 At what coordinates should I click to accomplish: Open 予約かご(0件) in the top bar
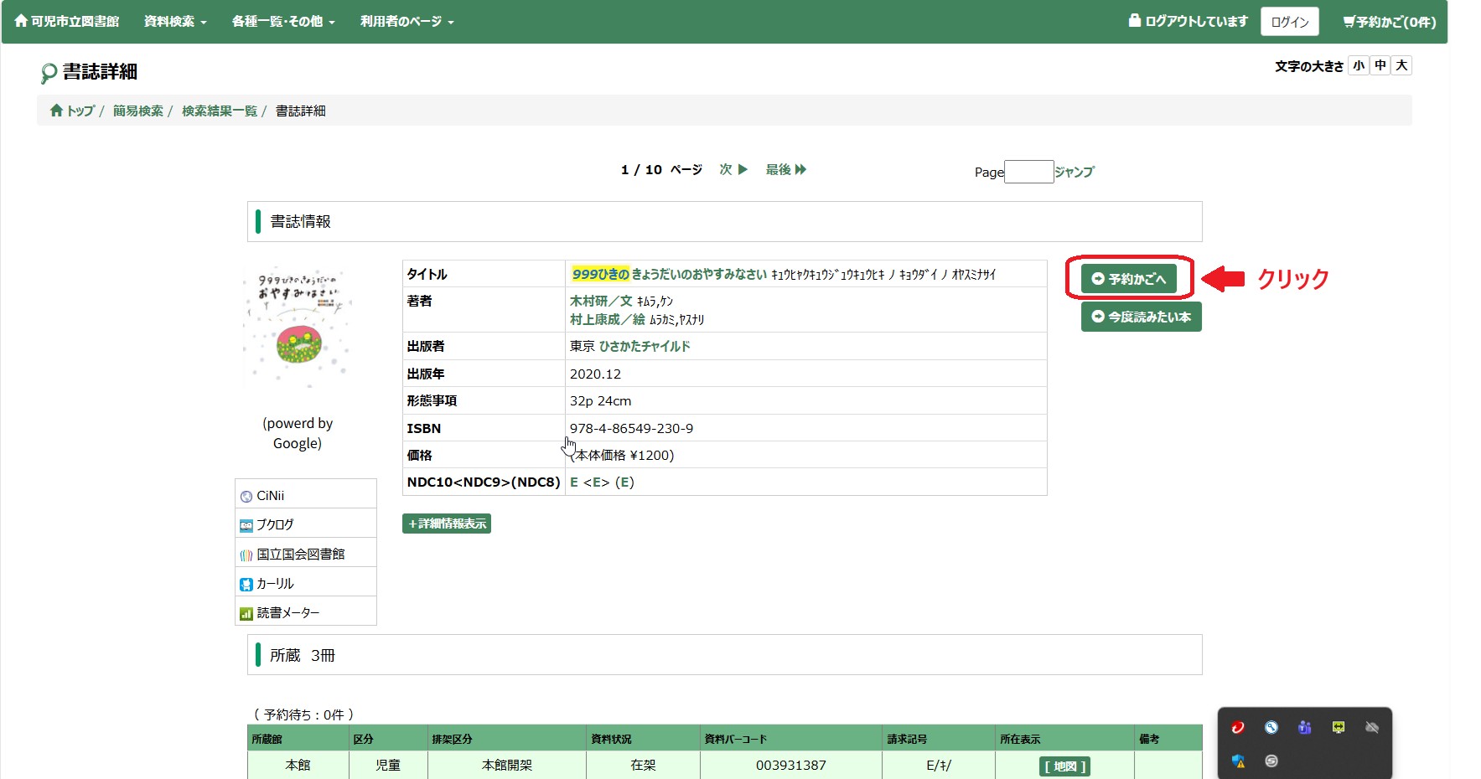click(1389, 22)
